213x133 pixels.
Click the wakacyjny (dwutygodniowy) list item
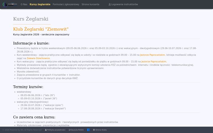coord(33,102)
